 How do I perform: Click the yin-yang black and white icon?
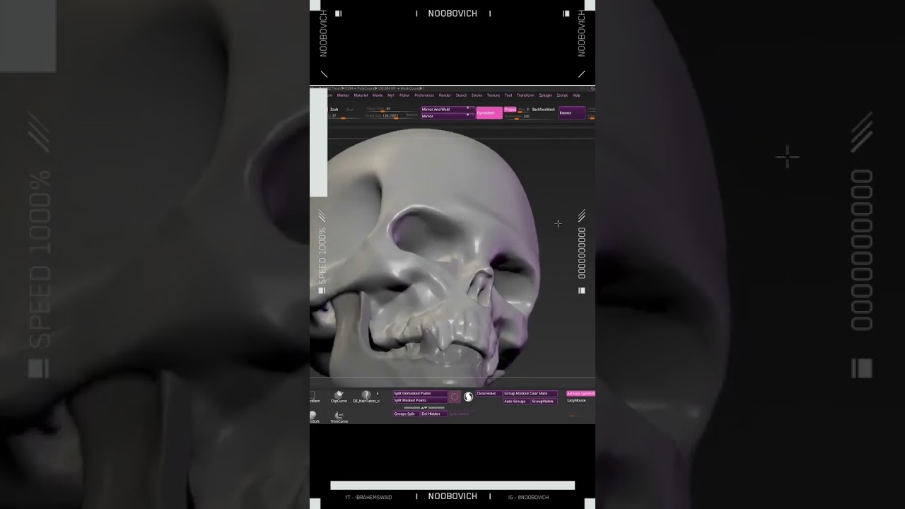[468, 397]
